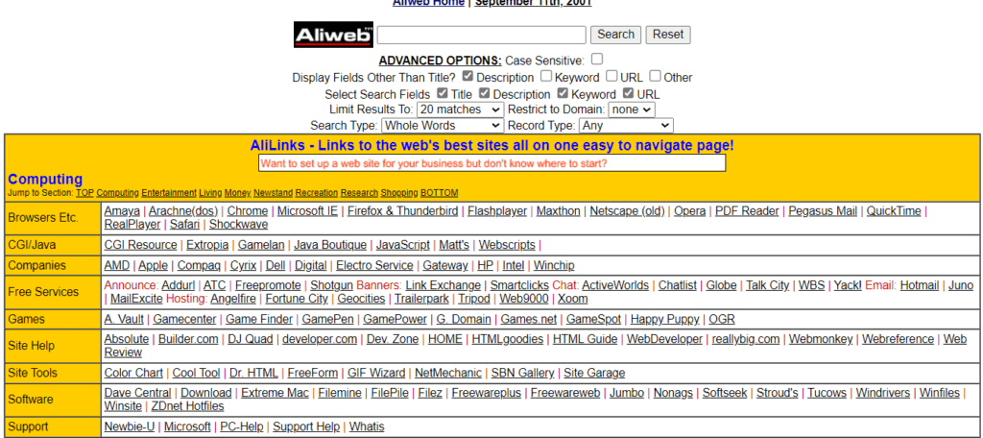Open the CGI Resource link
Image resolution: width=983 pixels, height=438 pixels.
[140, 245]
